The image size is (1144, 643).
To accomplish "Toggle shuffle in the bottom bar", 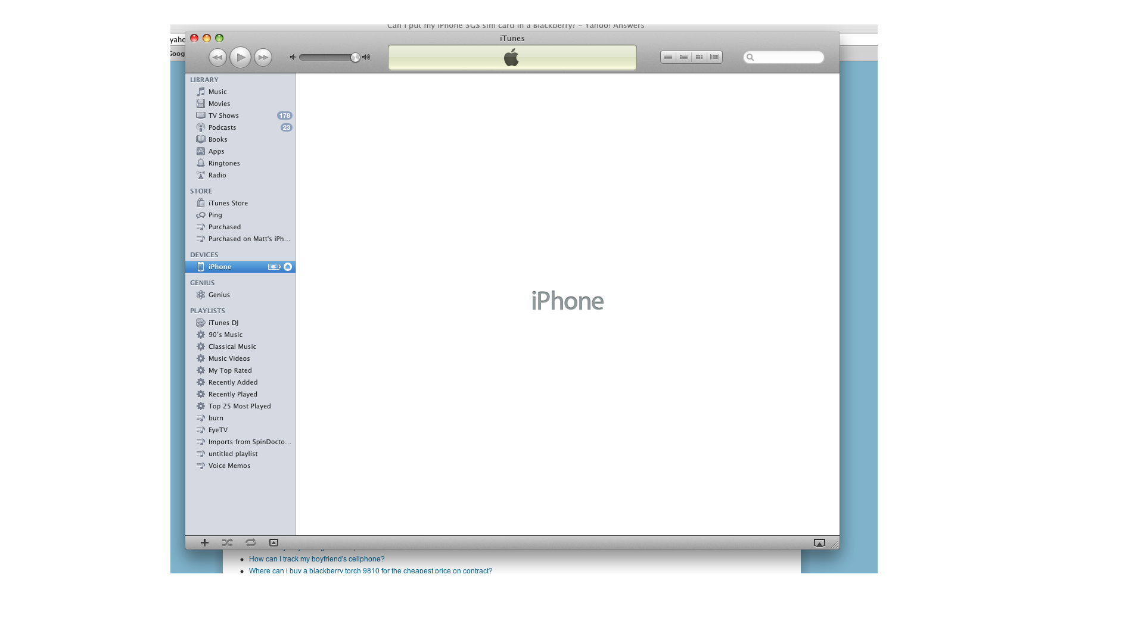I will click(x=227, y=542).
